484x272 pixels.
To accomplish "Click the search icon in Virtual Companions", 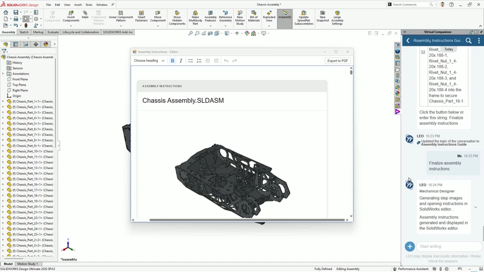I will (468, 40).
